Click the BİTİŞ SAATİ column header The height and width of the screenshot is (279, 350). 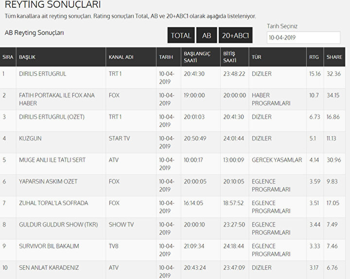pos(235,57)
